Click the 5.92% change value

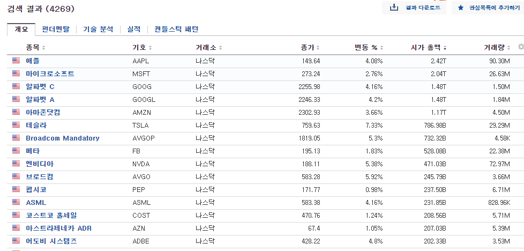374,176
